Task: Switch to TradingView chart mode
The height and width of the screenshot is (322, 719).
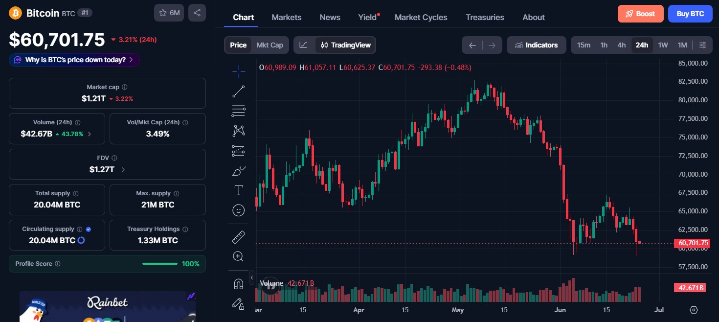Action: pyautogui.click(x=346, y=45)
